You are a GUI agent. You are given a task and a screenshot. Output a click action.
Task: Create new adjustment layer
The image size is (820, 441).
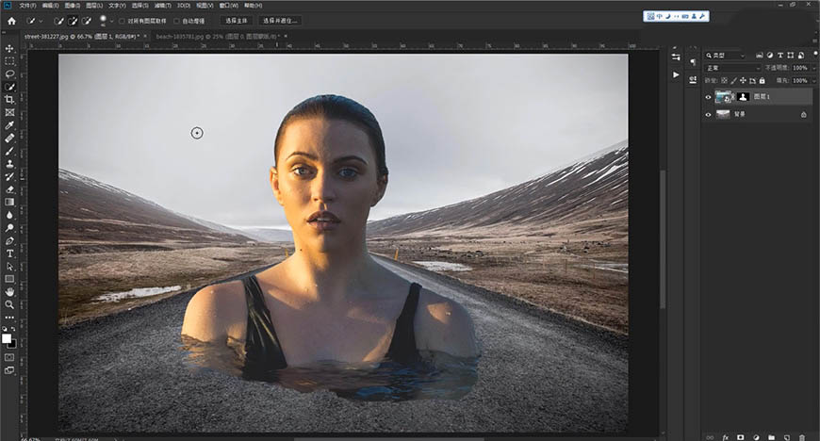756,437
